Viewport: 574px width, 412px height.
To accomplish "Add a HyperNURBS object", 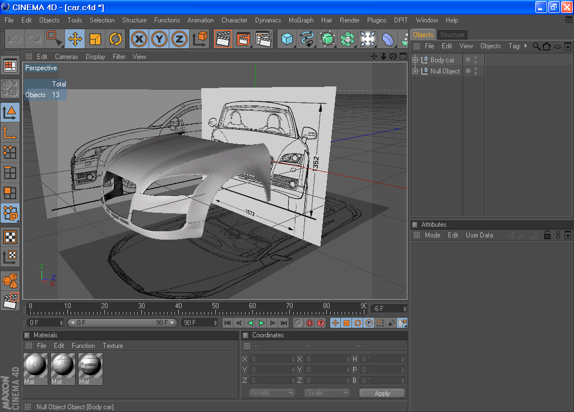I will tap(327, 39).
